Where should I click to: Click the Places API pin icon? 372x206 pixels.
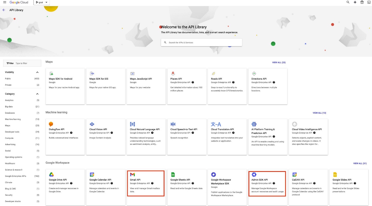click(x=173, y=74)
